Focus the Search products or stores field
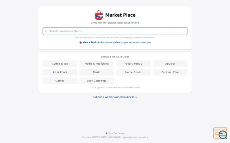The image size is (230, 143). coord(115,31)
